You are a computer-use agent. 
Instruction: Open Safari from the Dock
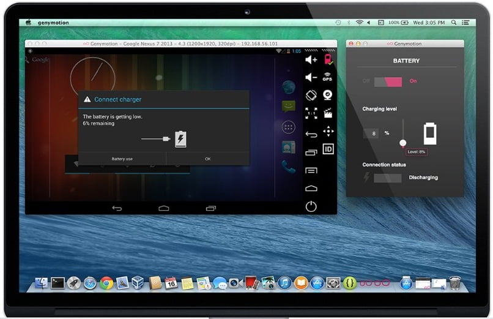coord(90,283)
